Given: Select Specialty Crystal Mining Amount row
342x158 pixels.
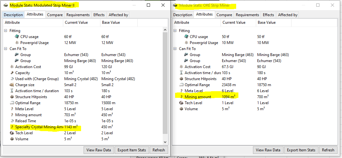Looking at the screenshot, I should coord(83,127).
